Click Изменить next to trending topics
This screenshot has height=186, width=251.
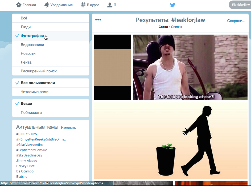pos(68,128)
